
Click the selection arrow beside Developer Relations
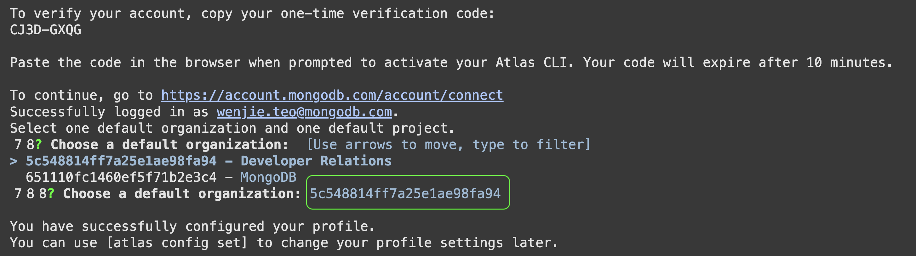click(14, 161)
